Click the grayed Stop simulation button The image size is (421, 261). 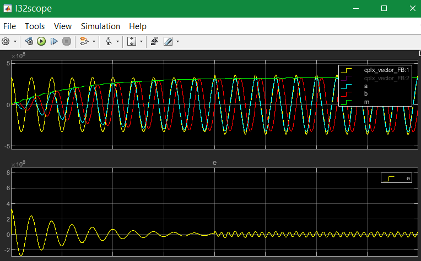point(67,41)
